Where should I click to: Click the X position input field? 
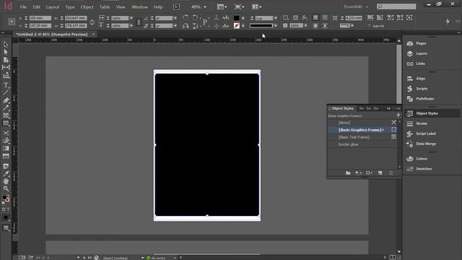coord(40,18)
